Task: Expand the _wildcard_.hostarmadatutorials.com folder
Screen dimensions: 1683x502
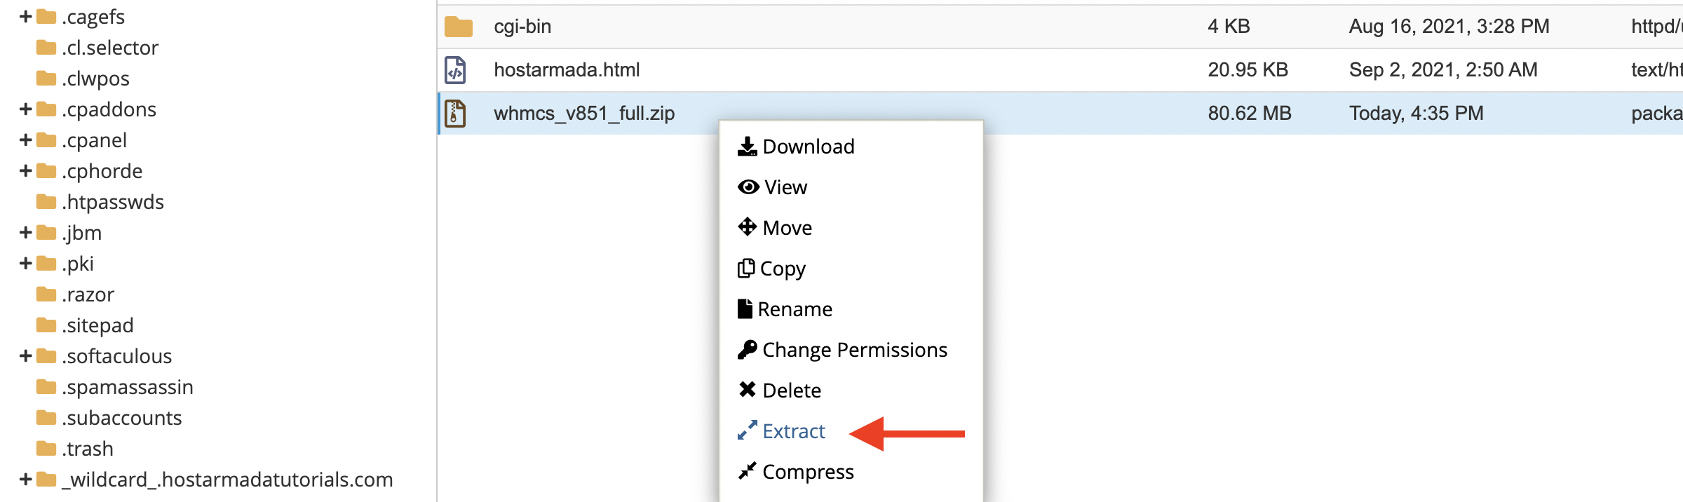Action: (25, 480)
